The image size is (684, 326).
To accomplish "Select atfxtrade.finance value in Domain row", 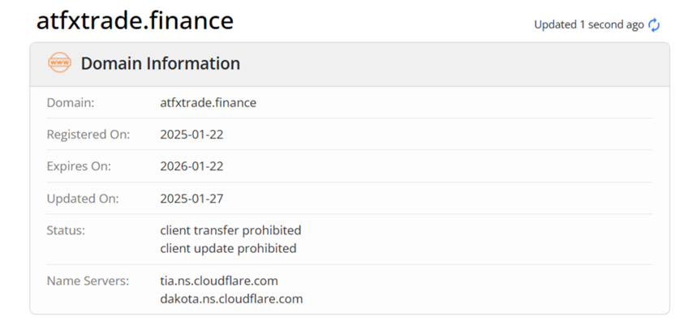I will 208,103.
